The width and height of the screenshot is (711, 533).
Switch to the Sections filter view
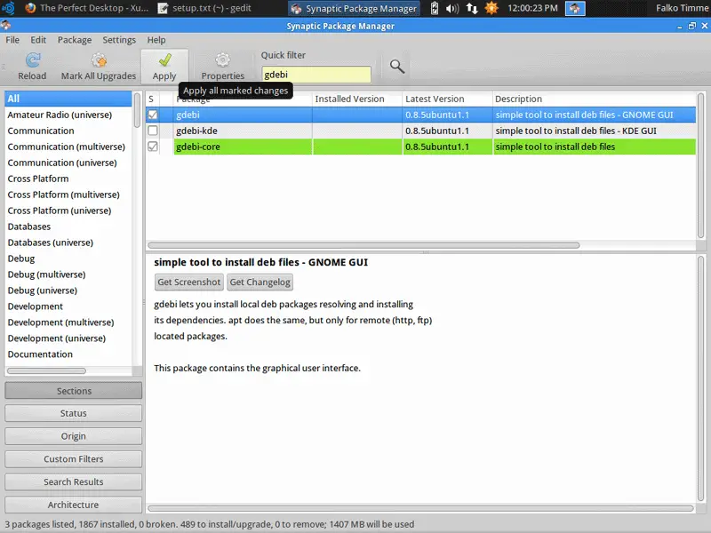(x=74, y=391)
